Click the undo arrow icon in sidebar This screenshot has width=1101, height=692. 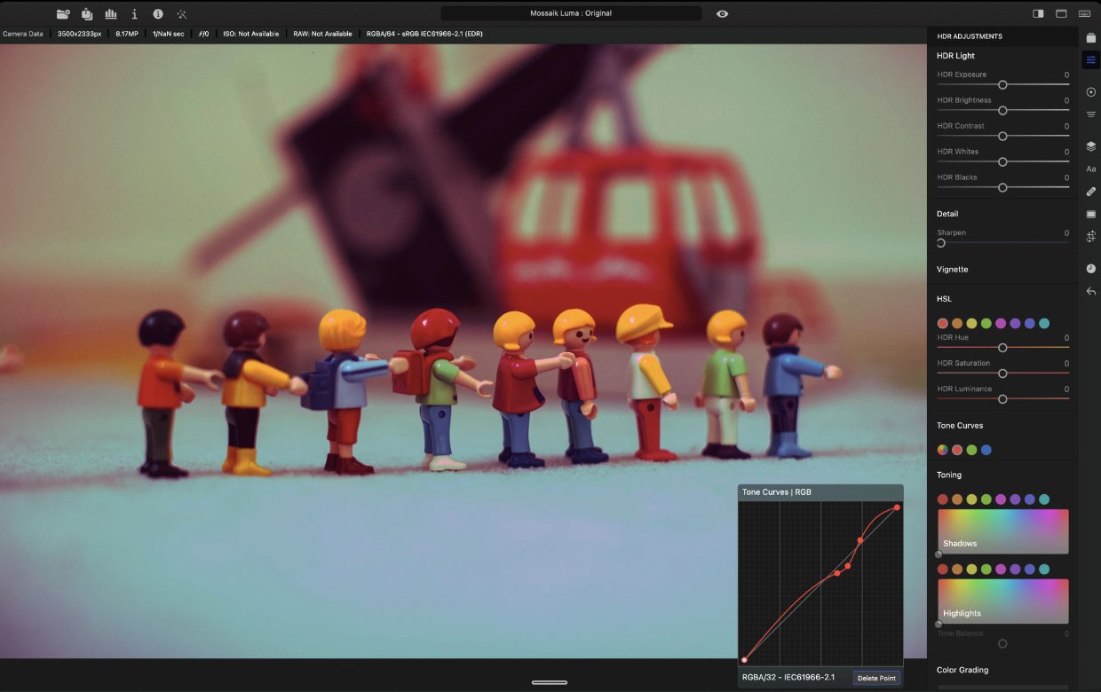pos(1090,291)
